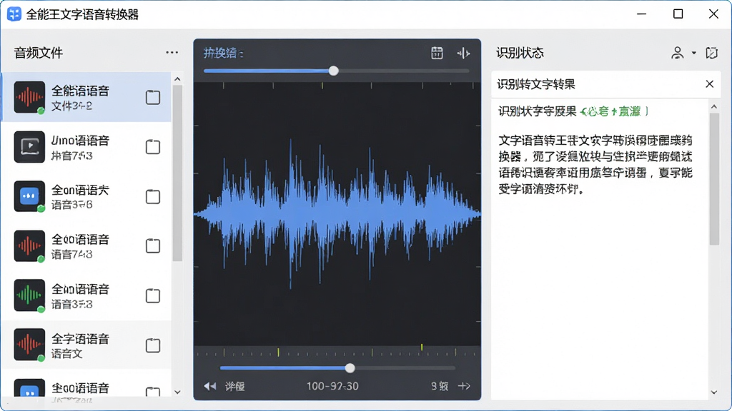The image size is (732, 411).
Task: Click the green link text in the result header
Action: pos(614,111)
